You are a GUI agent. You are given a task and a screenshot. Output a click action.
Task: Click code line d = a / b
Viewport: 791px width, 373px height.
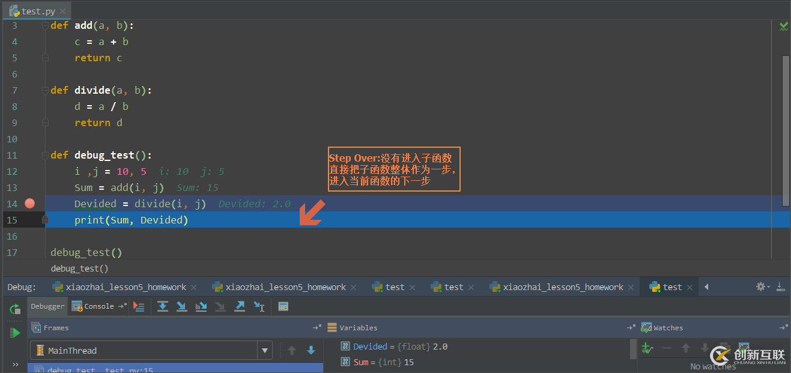click(102, 106)
